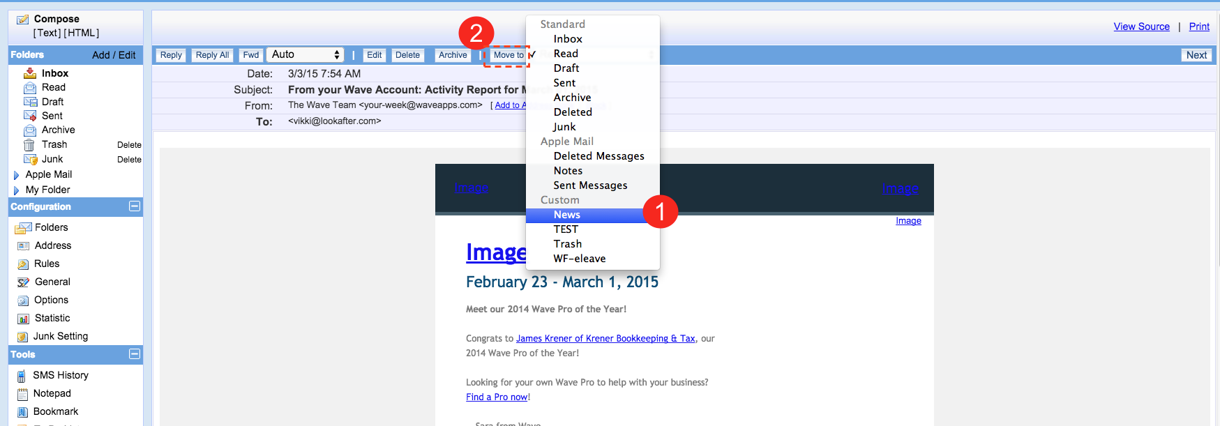
Task: Click the General settings icon
Action: (23, 282)
